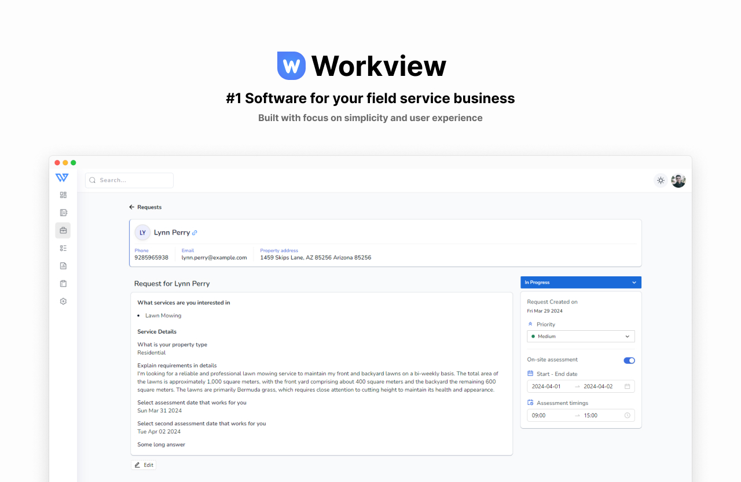Focus the Search input field
The height and width of the screenshot is (482, 741).
(129, 180)
